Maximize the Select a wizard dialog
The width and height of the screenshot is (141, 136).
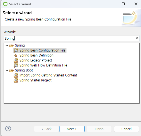123,4
